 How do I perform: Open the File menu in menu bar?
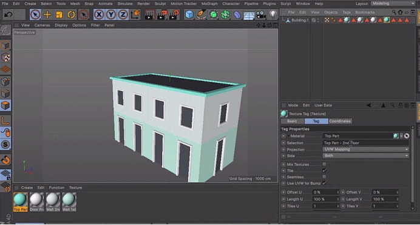point(5,4)
